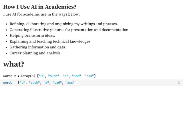Click "Array(5)" label in the output

(27, 76)
